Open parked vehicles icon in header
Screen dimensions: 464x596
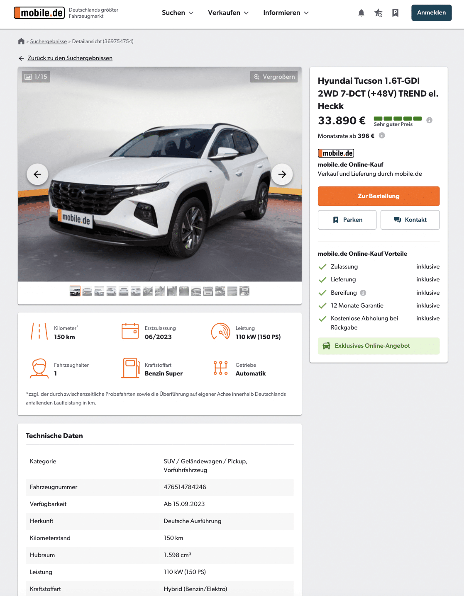pyautogui.click(x=395, y=13)
